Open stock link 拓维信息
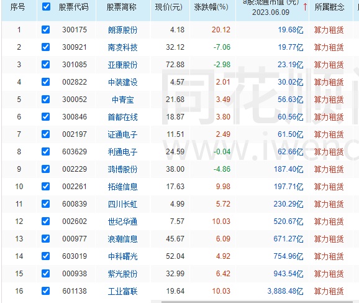This screenshot has width=359, height=303. point(123,187)
